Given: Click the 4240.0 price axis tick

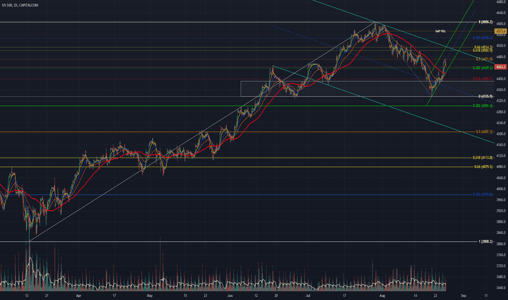Looking at the screenshot, I should pos(500,123).
